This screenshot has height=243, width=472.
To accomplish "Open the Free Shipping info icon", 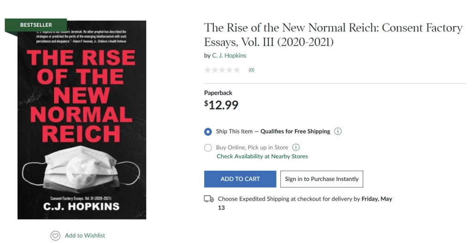I will (338, 131).
